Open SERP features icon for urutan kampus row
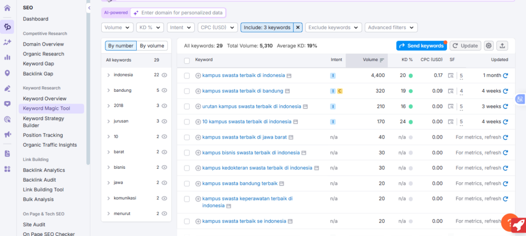 451,106
